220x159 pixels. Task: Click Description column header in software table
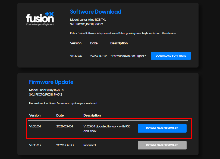119,43
